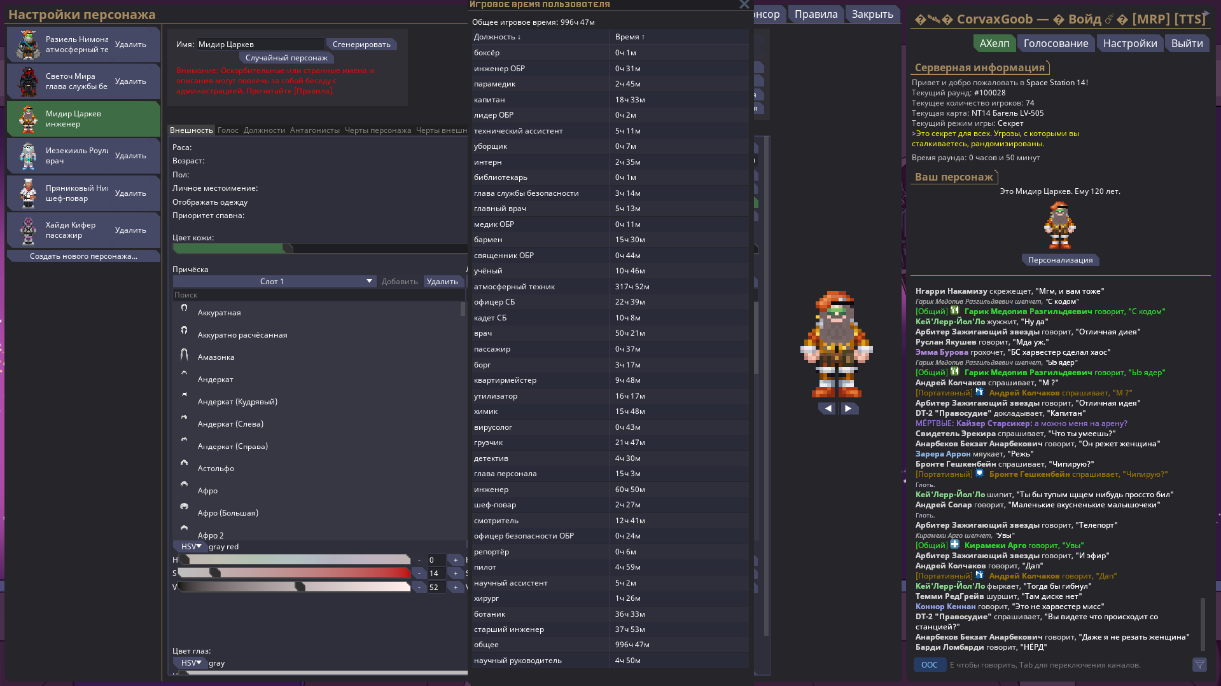
Task: Open the chat filter icon
Action: pyautogui.click(x=1199, y=665)
